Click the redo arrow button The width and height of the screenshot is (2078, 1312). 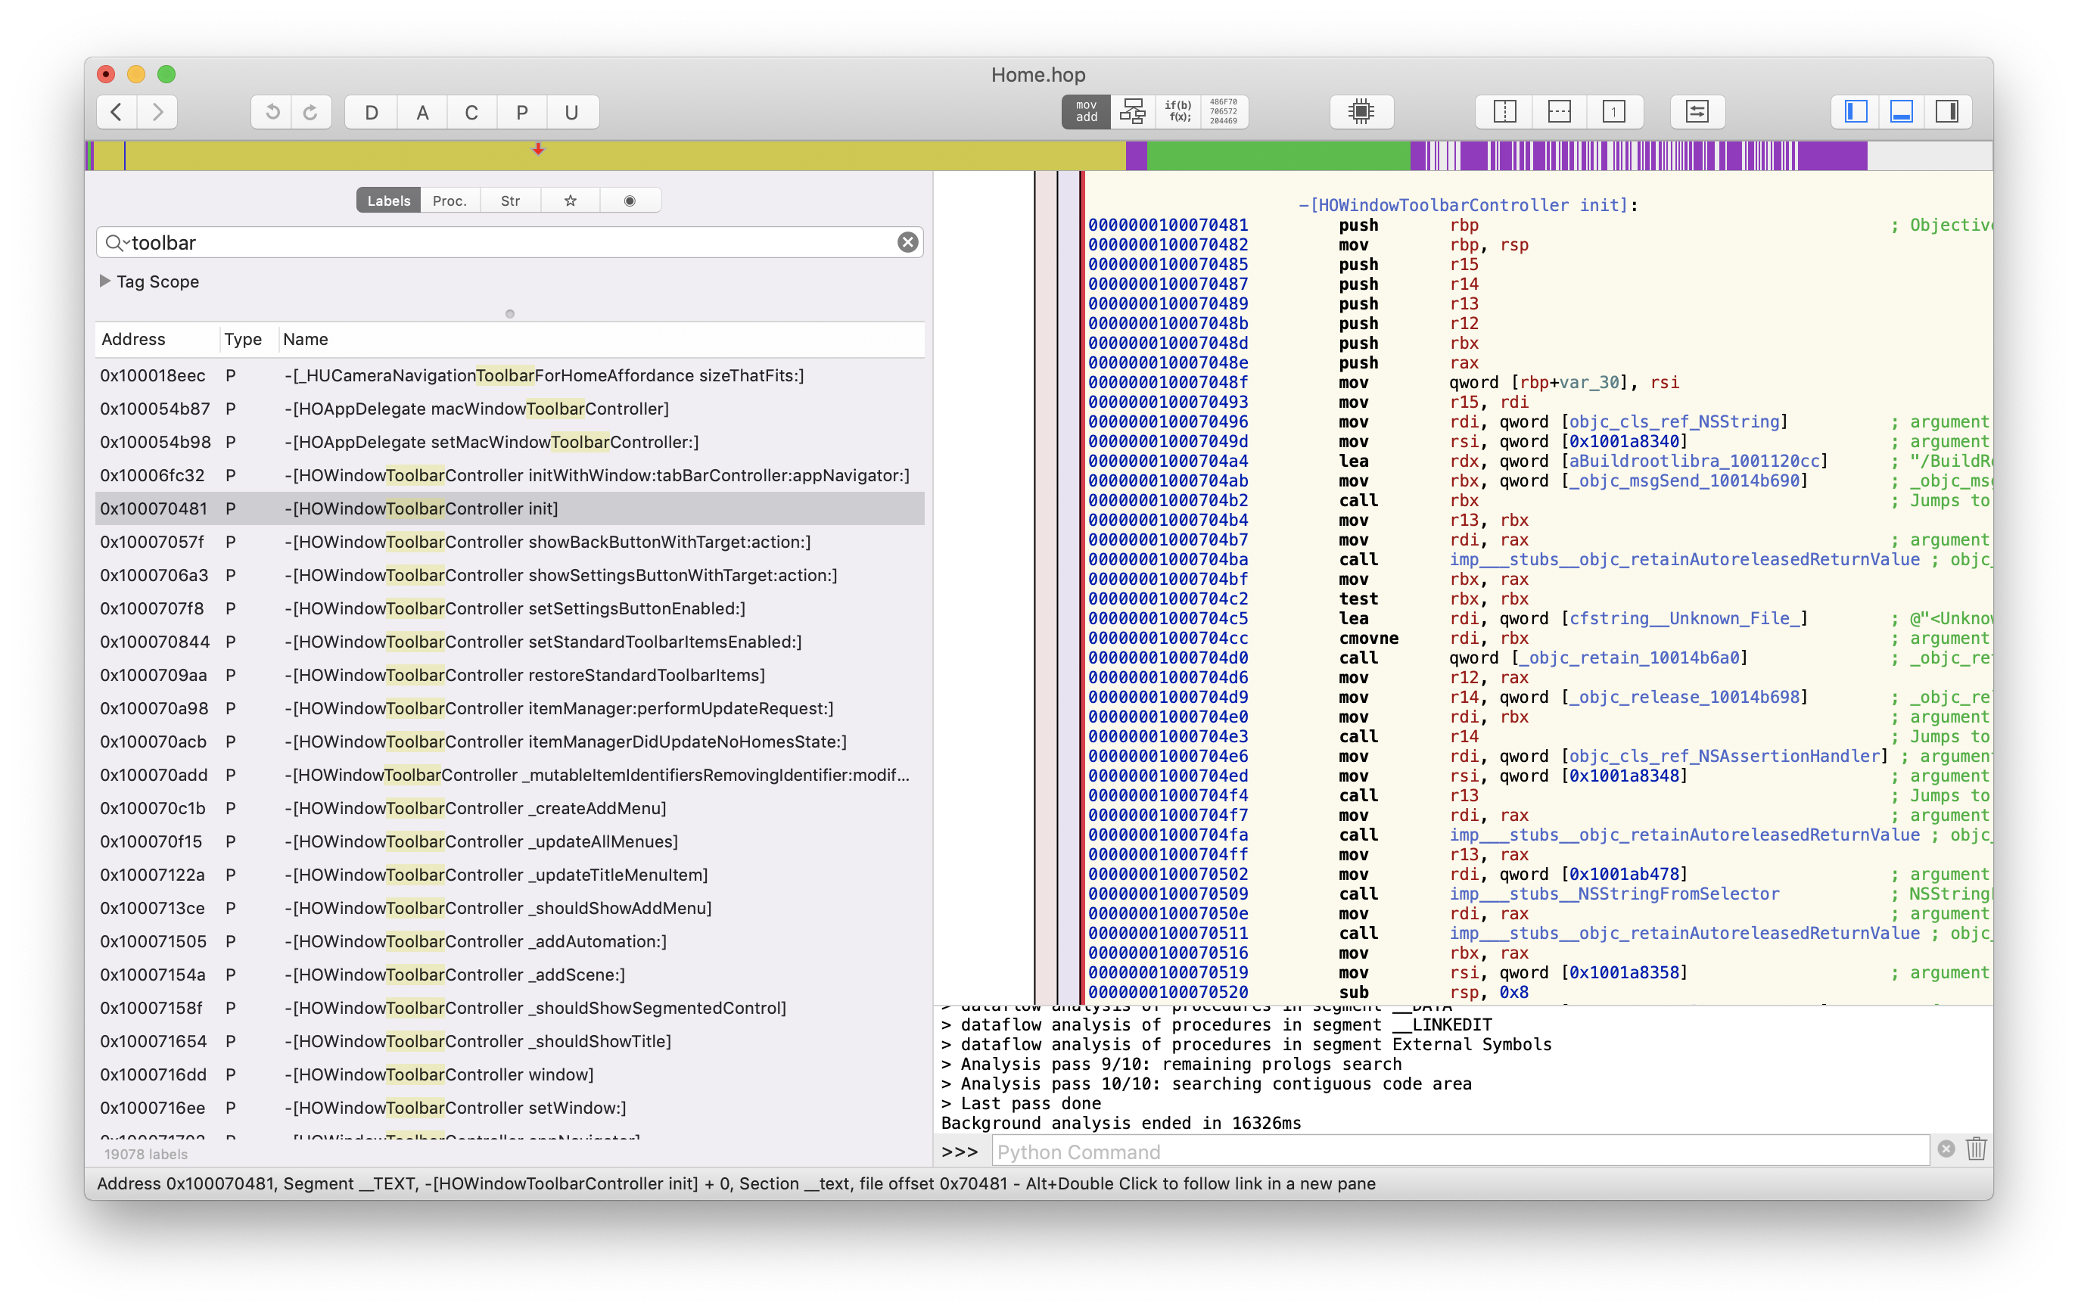pyautogui.click(x=311, y=112)
